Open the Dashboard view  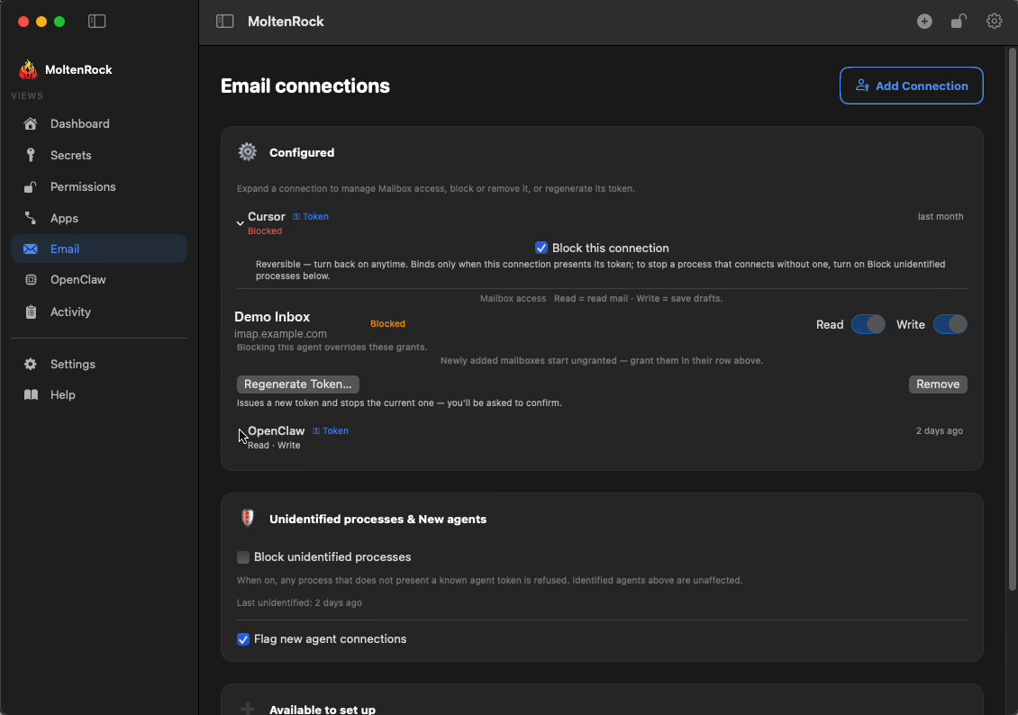99,123
